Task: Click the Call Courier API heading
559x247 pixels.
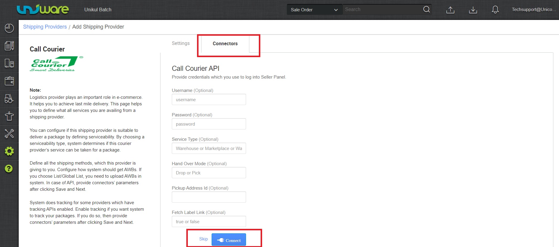Action: [196, 68]
